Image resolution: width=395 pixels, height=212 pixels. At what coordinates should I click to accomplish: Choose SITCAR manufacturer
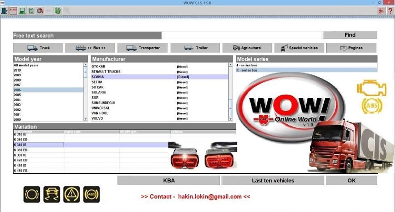click(160, 87)
